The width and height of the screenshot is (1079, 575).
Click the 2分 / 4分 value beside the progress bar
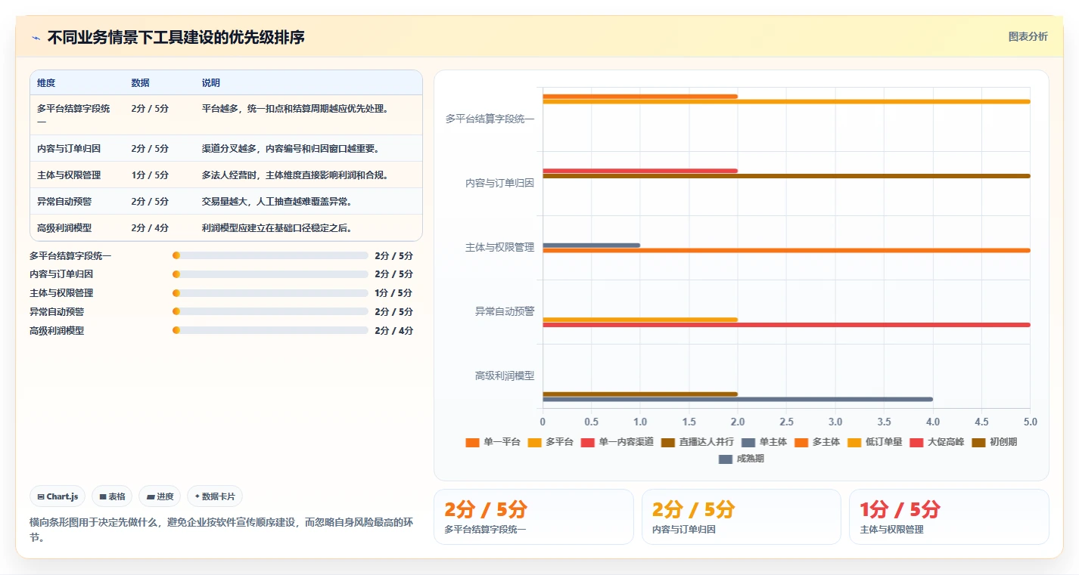coord(394,330)
